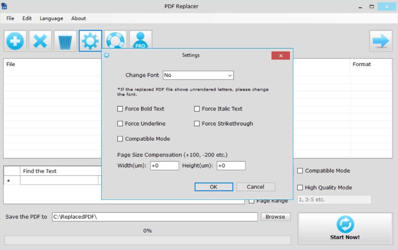Toggle Force Strikethrough checkbox
Viewport: 398px width, 250px height.
pos(197,123)
